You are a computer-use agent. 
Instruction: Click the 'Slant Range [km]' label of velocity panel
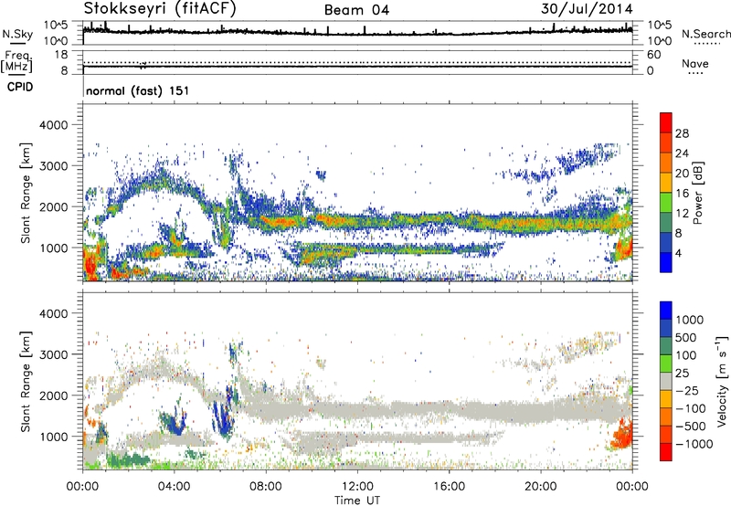[26, 381]
